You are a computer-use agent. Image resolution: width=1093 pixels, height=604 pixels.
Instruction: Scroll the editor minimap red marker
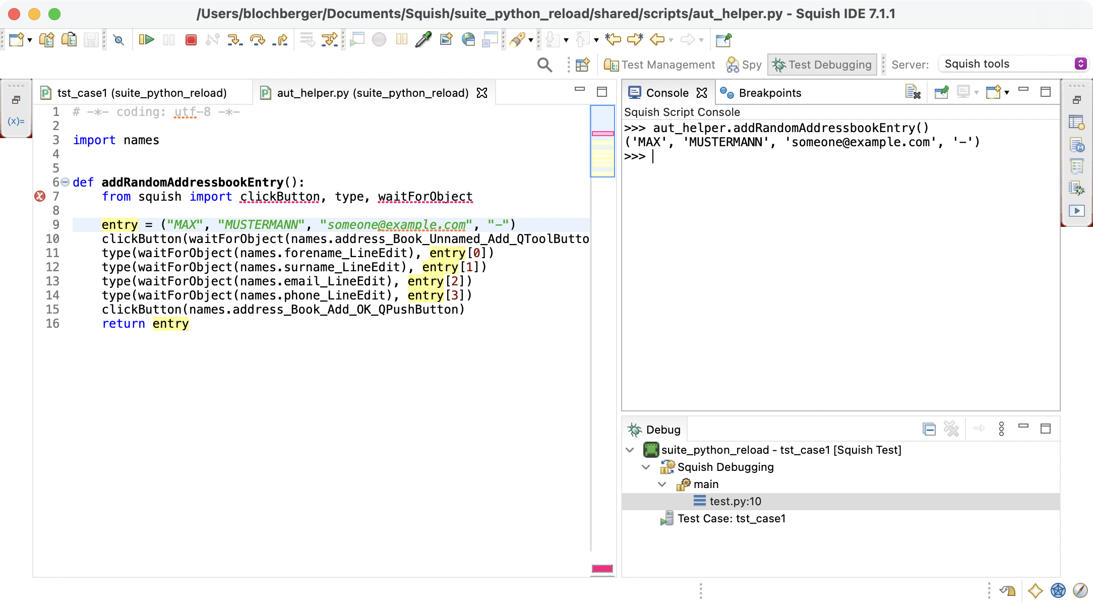pos(602,568)
